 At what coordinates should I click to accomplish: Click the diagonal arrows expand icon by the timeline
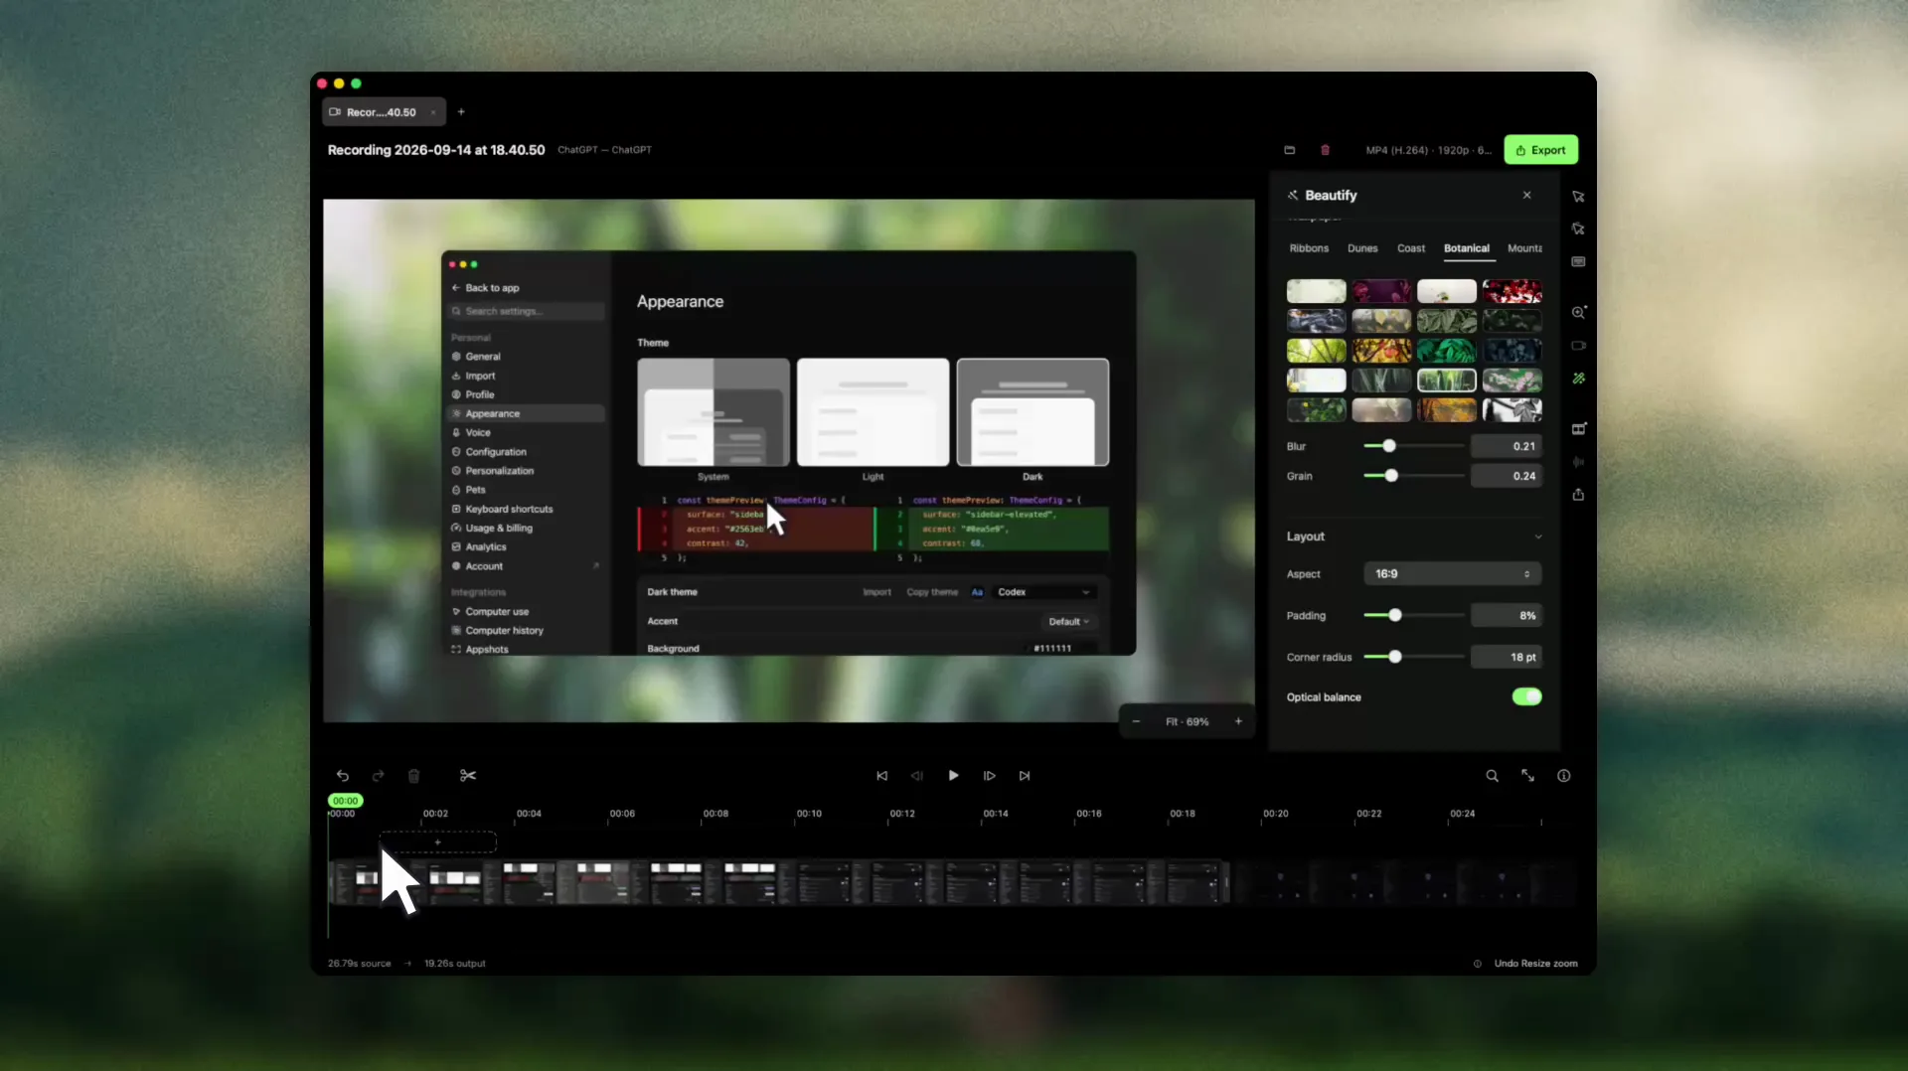pos(1527,776)
